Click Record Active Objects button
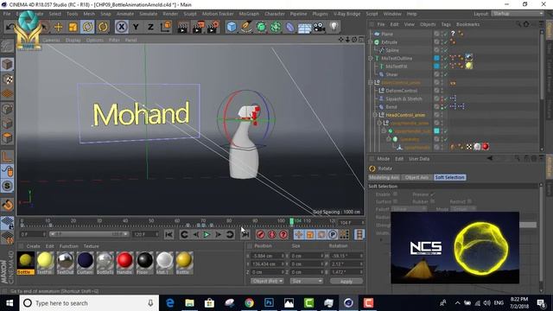 tap(261, 234)
